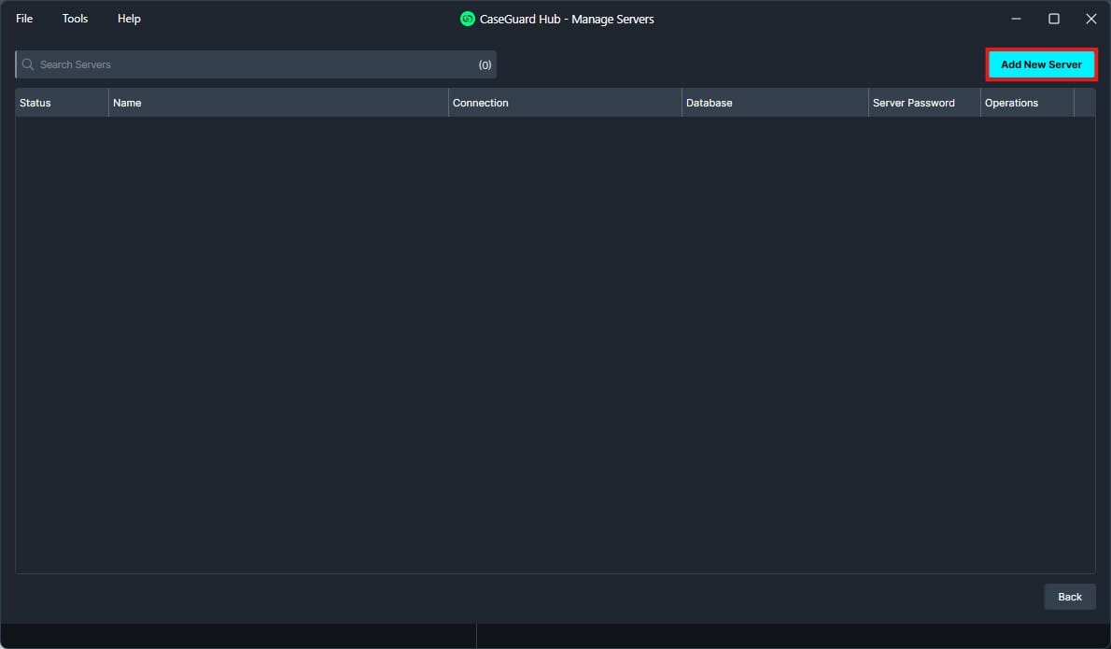Click the (0) server count label
Viewport: 1111px width, 649px height.
pos(485,64)
